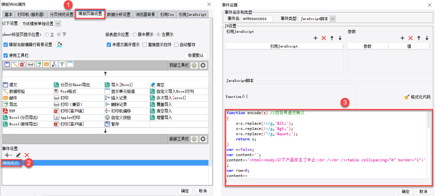Click the save icon in top toolbar strip
The height and width of the screenshot is (196, 435).
click(7, 64)
